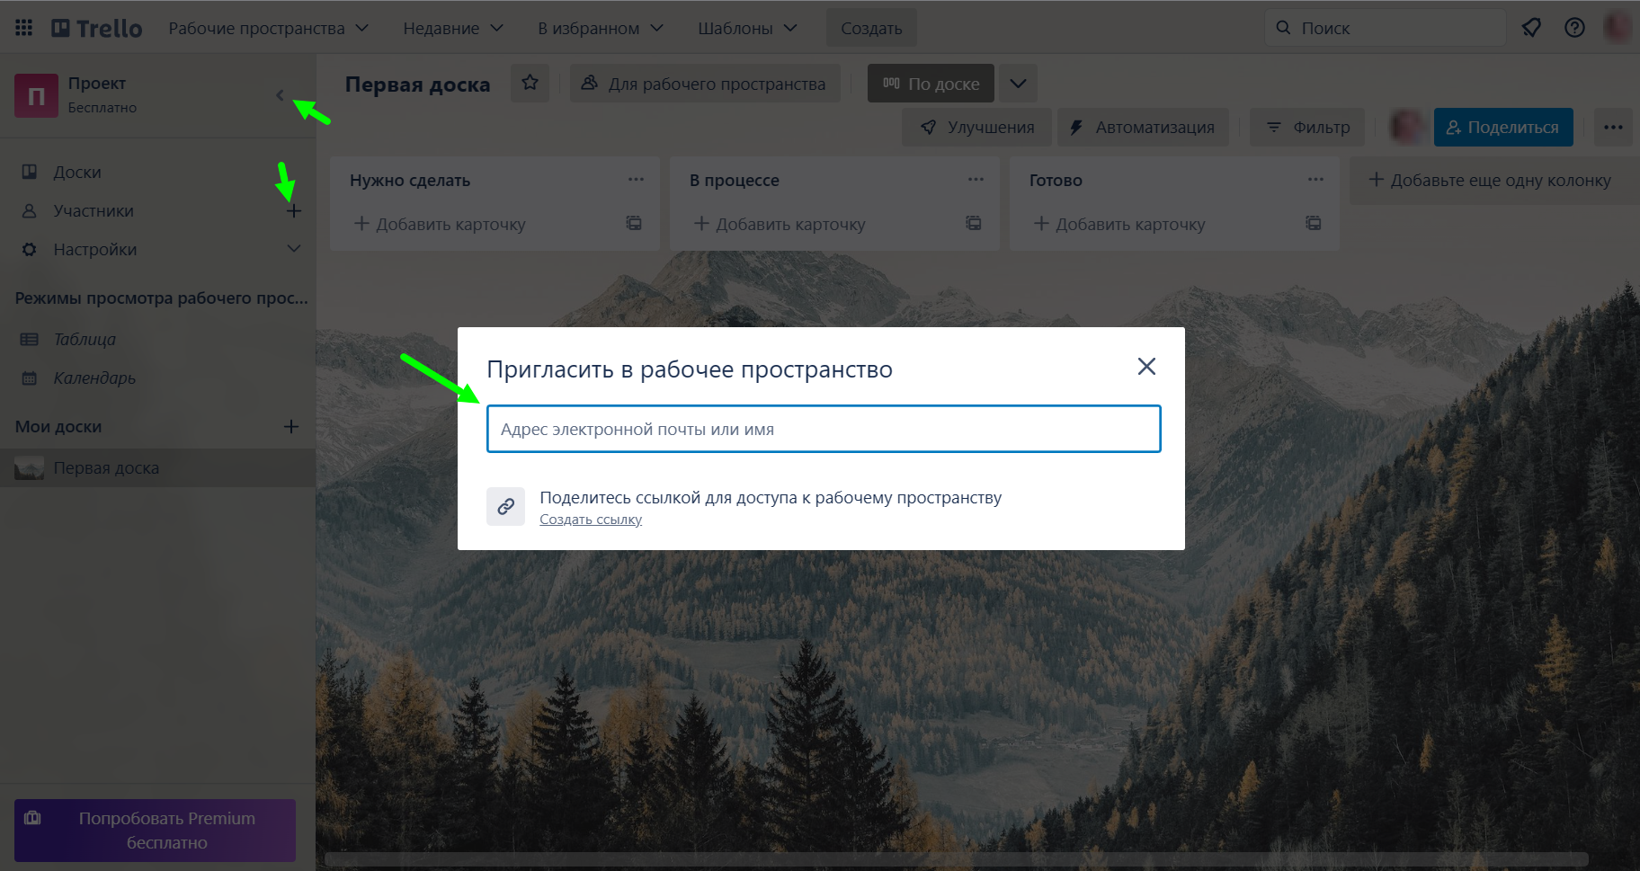Open Нужно сделать list actions menu
1640x871 pixels.
(x=636, y=180)
